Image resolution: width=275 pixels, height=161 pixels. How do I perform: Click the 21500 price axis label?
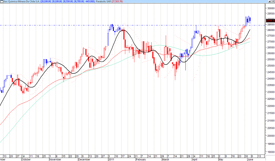point(271,113)
